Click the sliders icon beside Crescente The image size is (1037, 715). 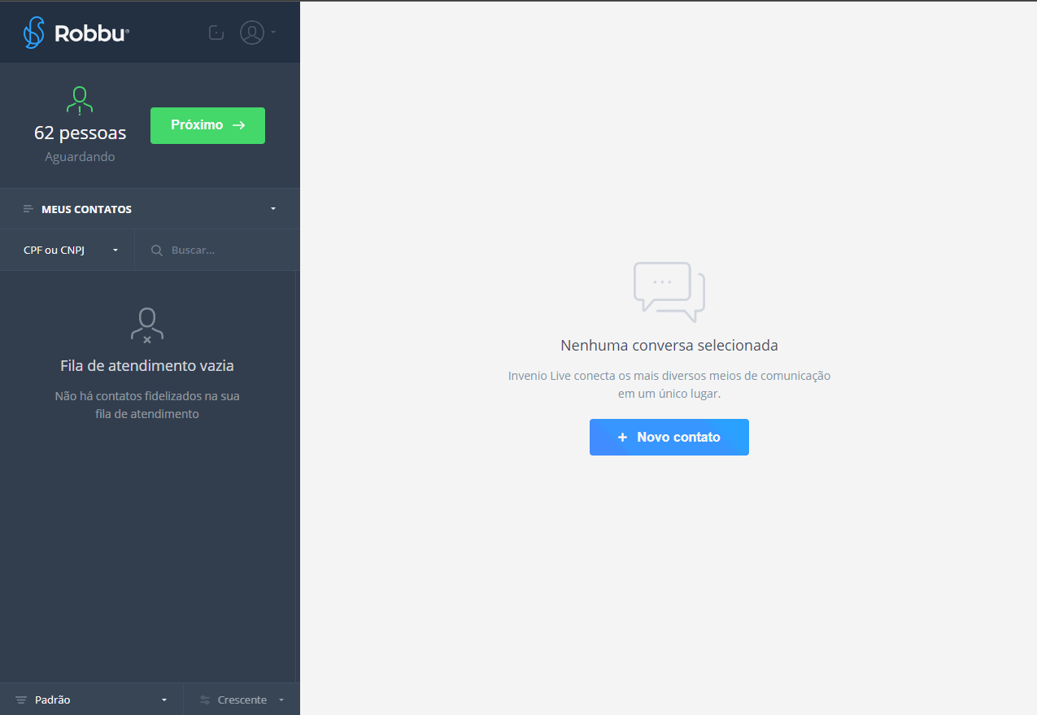pyautogui.click(x=205, y=700)
